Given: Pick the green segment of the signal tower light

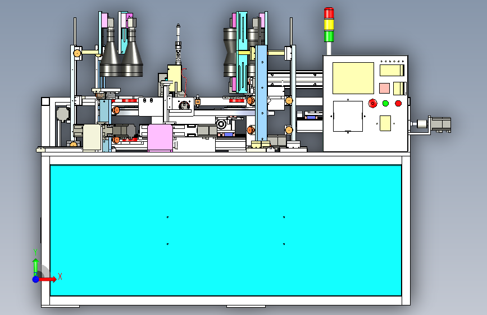Looking at the screenshot, I should click(x=329, y=36).
